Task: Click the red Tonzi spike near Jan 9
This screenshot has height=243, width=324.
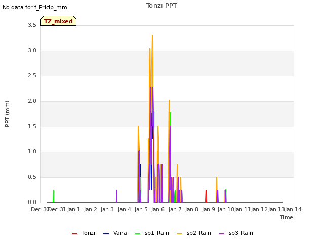Action: point(206,196)
